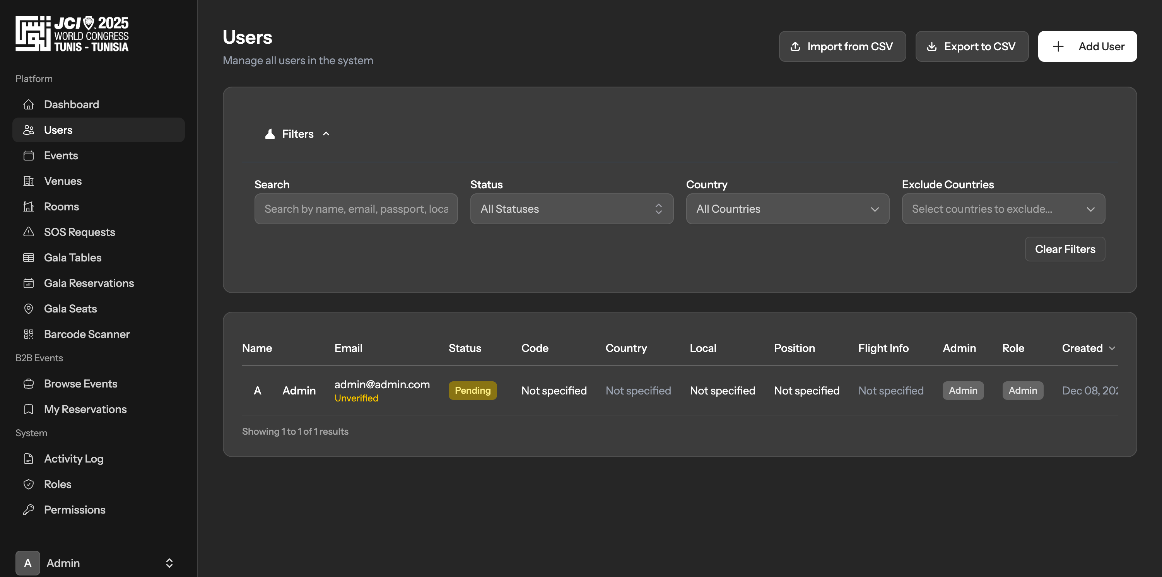1162x577 pixels.
Task: Click the SOS Requests warning triangle icon
Action: [28, 232]
